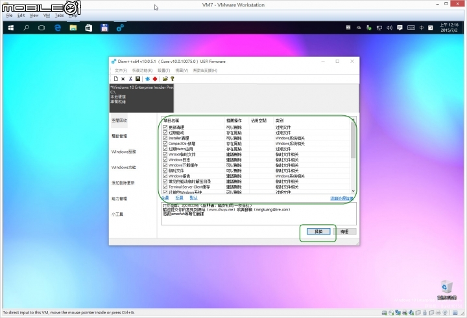Open File Explorer from the taskbar
The image size is (467, 318).
(x=73, y=28)
